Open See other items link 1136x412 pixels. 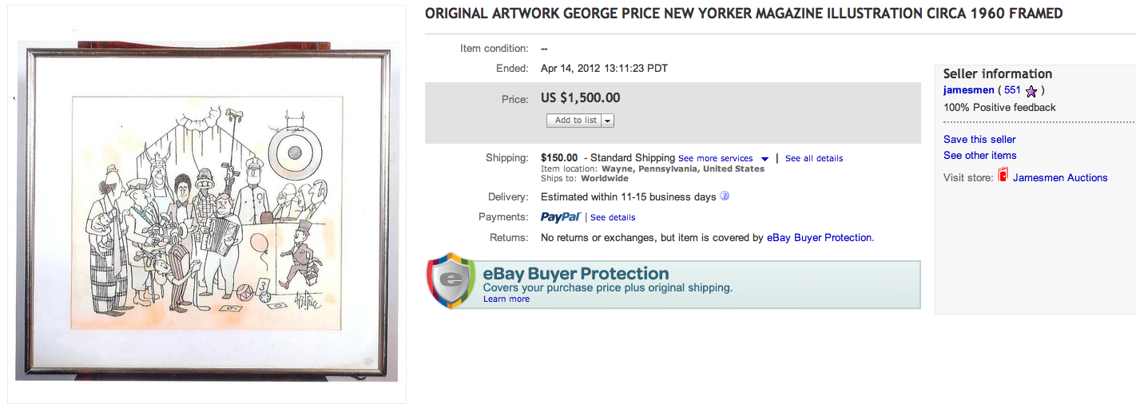tap(979, 155)
